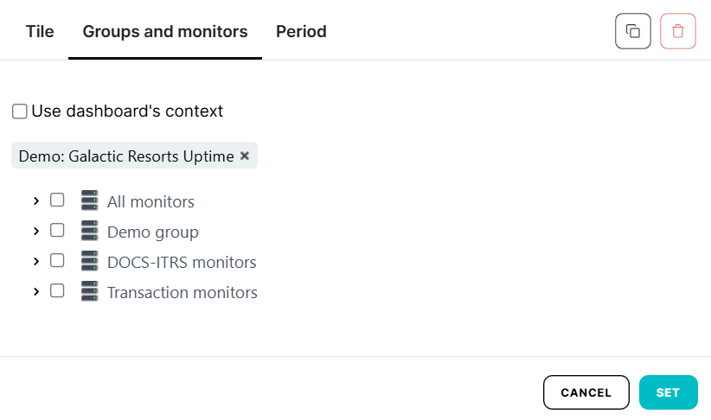Expand the Demo group tree node

click(x=36, y=232)
